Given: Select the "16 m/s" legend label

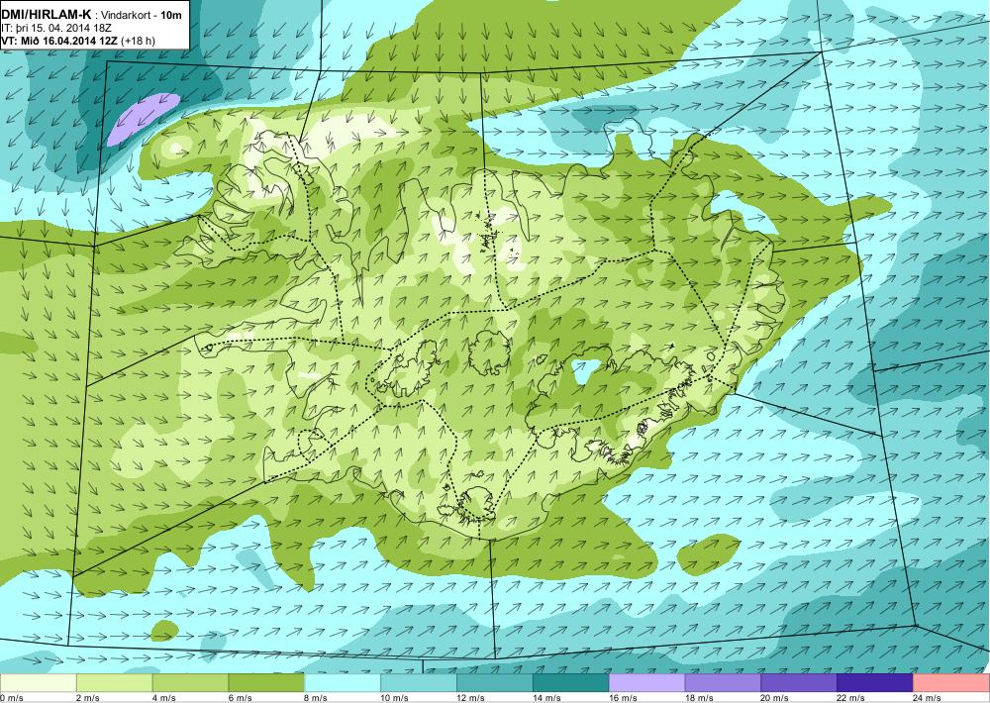Looking at the screenshot, I should click(623, 698).
